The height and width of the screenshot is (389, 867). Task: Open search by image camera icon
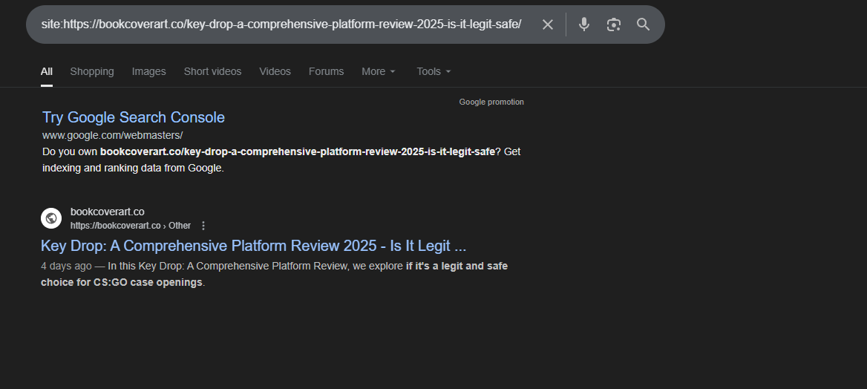tap(614, 24)
